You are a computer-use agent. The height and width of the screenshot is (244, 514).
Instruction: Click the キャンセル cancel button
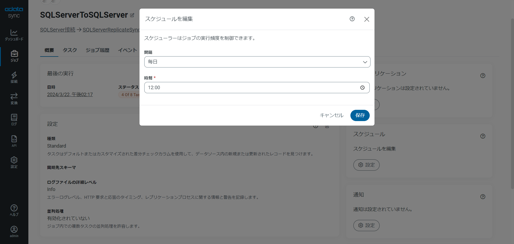(331, 115)
